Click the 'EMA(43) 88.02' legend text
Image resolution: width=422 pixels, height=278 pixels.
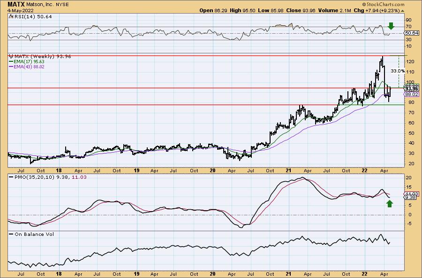tap(29, 67)
